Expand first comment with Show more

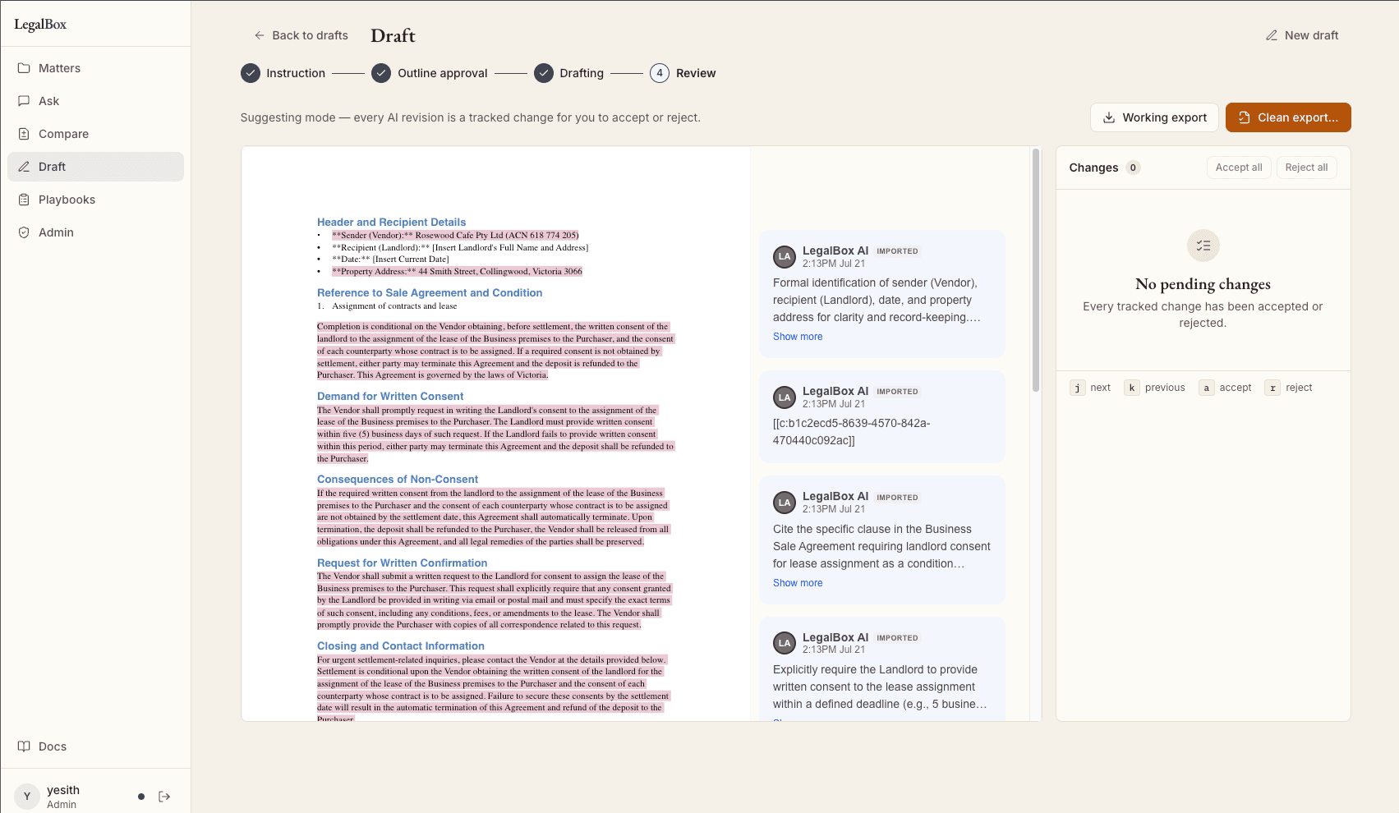click(x=798, y=337)
